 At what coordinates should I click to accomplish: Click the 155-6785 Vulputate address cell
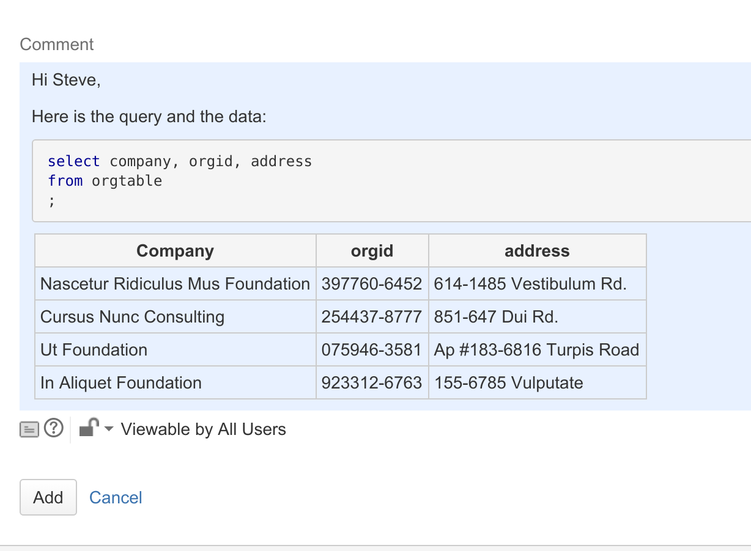pos(538,382)
